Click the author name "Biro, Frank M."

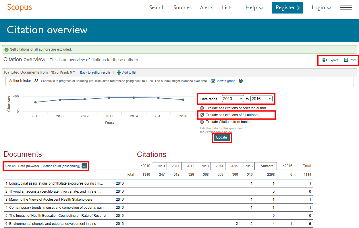click(x=63, y=72)
